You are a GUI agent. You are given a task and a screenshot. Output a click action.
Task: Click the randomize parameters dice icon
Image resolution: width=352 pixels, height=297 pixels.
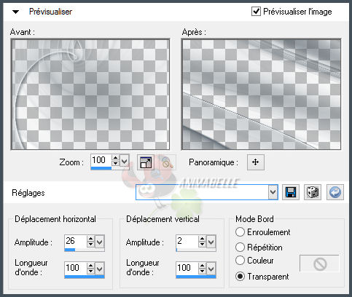tap(313, 192)
